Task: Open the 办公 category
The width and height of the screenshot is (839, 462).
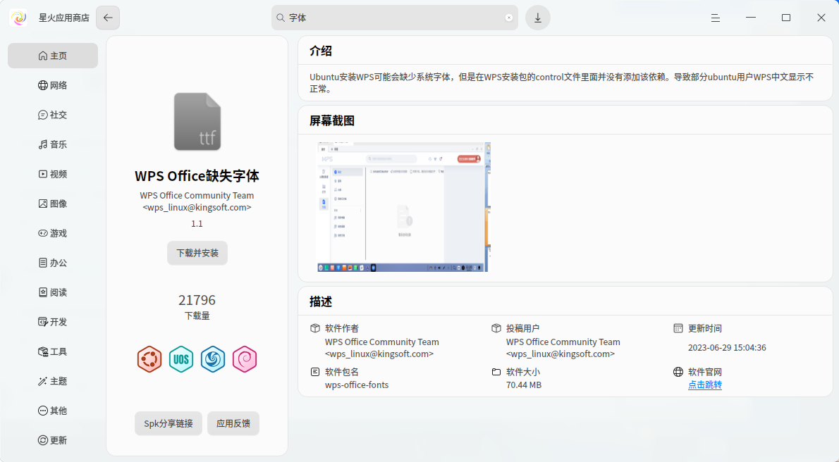Action: click(53, 263)
